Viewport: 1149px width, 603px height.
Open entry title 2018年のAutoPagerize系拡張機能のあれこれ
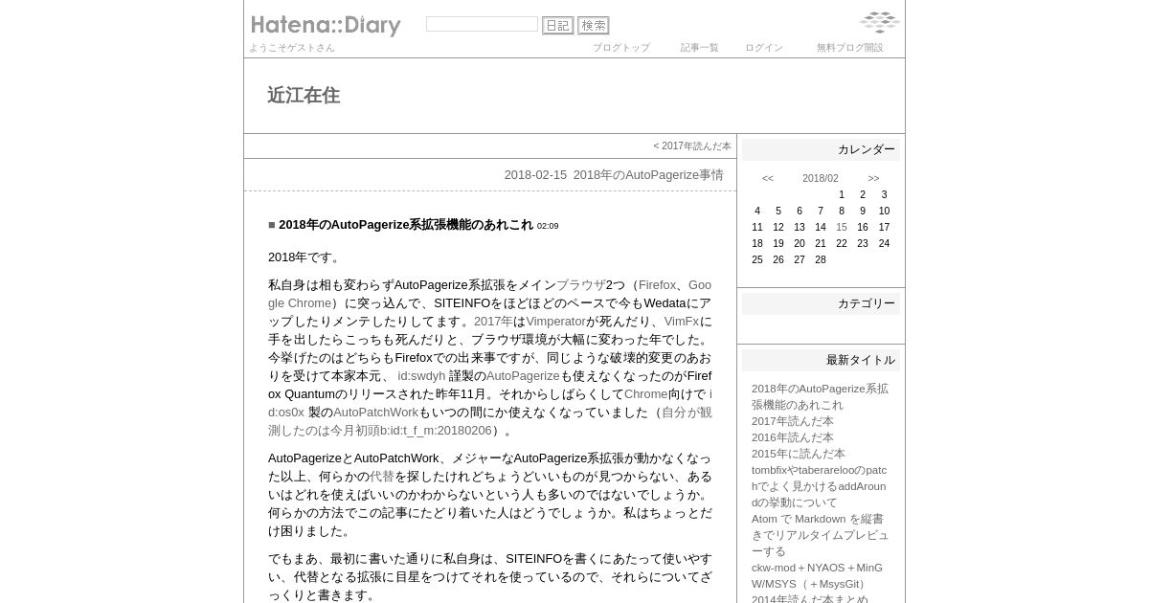406,225
